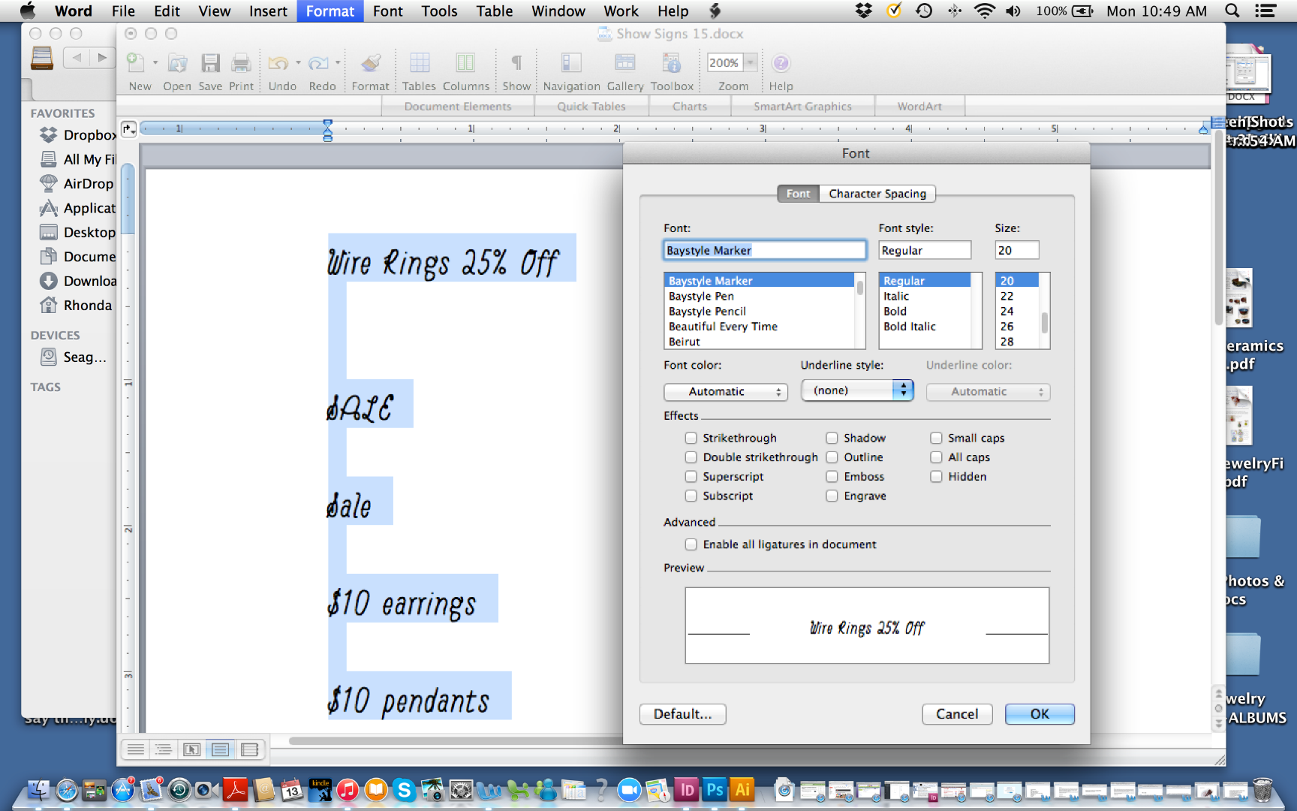Open the Underline color dropdown
1297x811 pixels.
[988, 391]
